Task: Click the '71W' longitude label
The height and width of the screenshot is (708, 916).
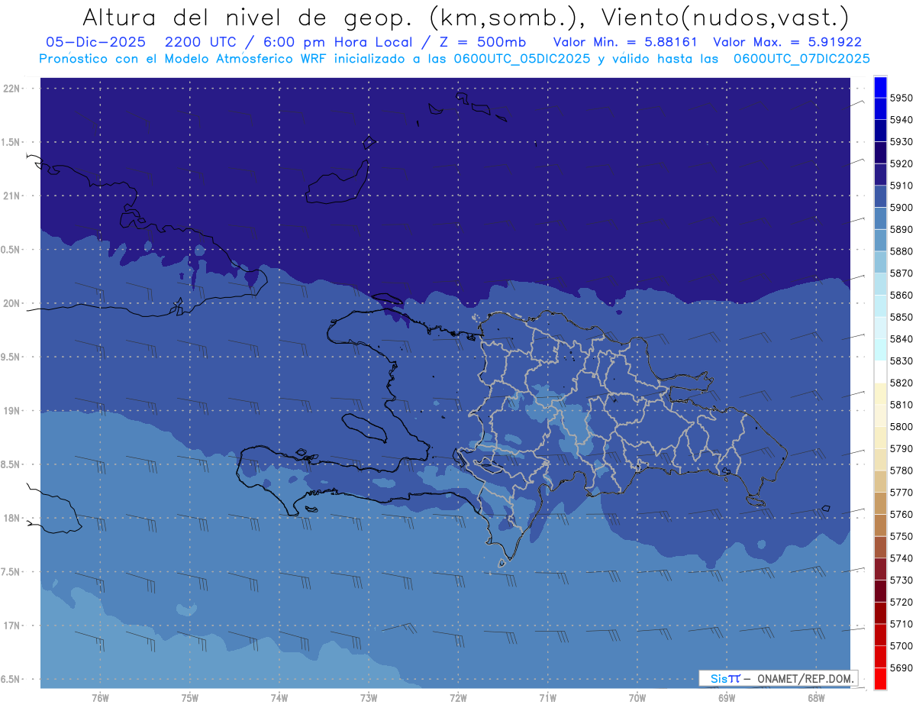Action: coord(547,698)
